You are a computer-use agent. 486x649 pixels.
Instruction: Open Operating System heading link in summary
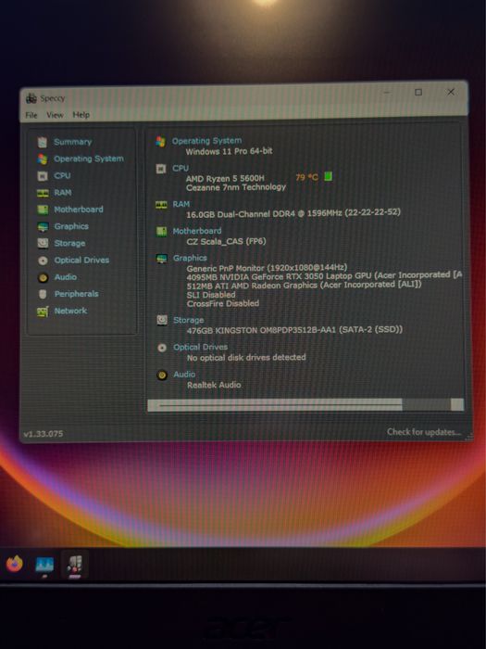point(206,141)
